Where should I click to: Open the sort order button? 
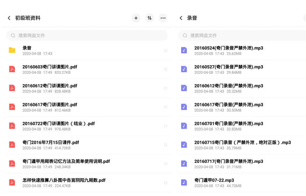[x=149, y=18]
